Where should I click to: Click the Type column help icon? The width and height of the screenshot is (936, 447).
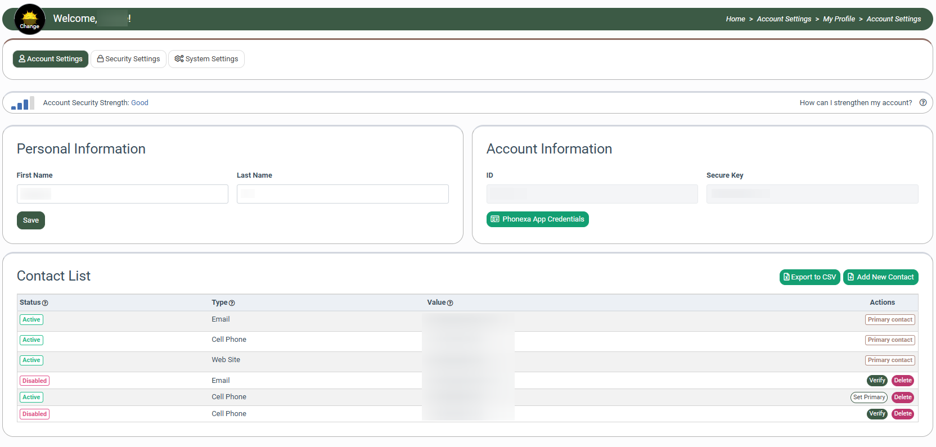coord(232,303)
